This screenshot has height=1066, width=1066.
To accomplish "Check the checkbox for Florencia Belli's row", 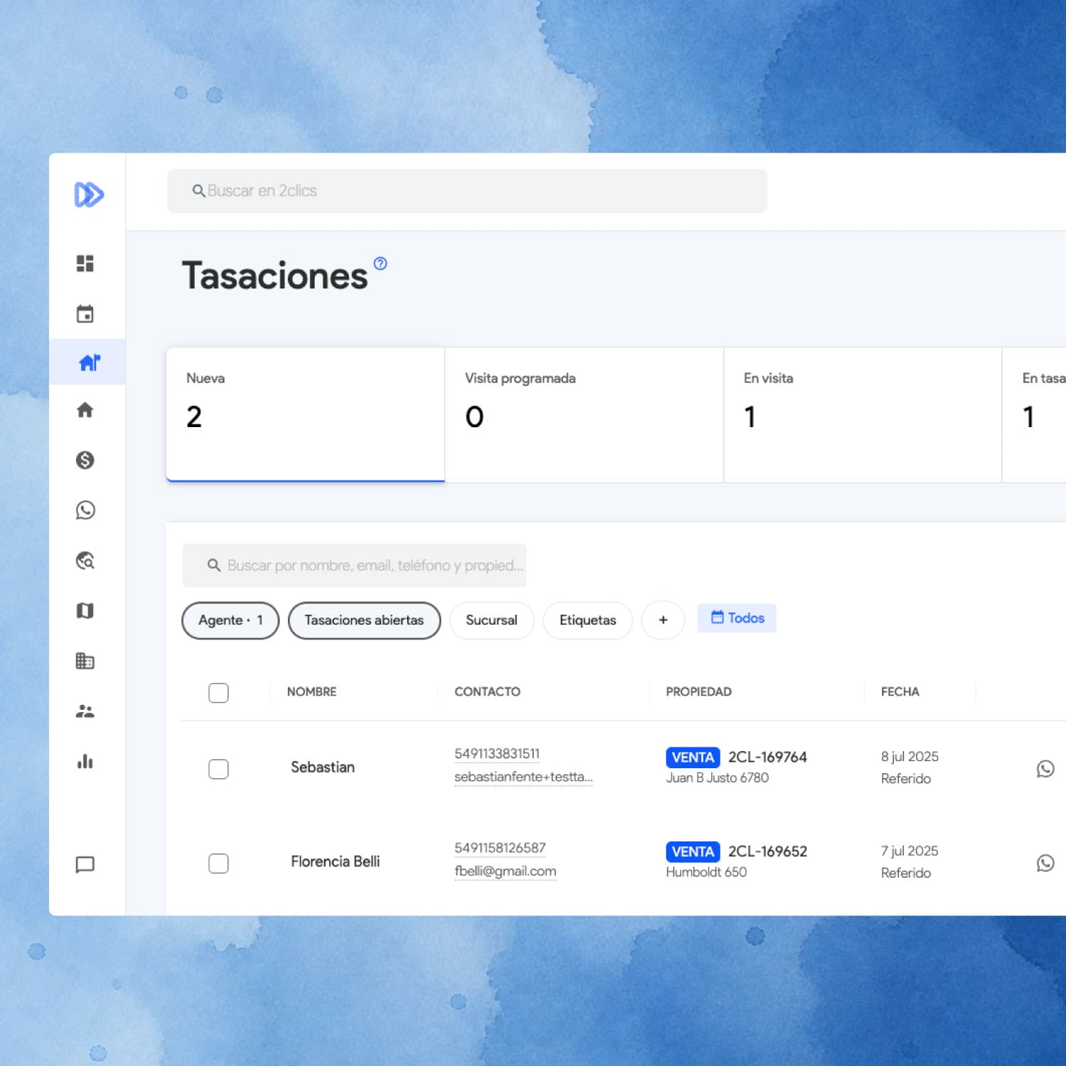I will click(218, 863).
